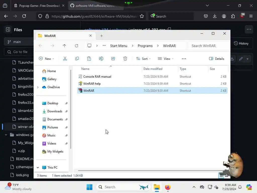
Task: Collapse the windows games folder in GitHub tree
Action: coord(6,135)
